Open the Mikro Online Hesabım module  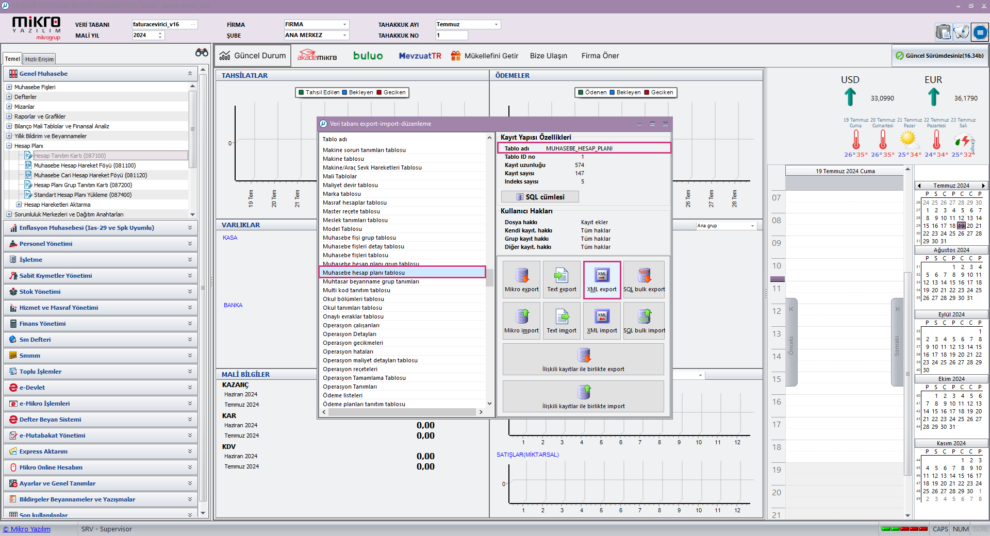pos(101,467)
